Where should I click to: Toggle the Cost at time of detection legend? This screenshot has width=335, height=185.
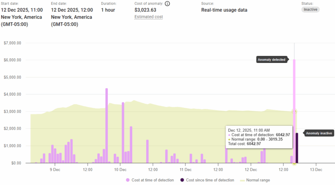point(150,180)
